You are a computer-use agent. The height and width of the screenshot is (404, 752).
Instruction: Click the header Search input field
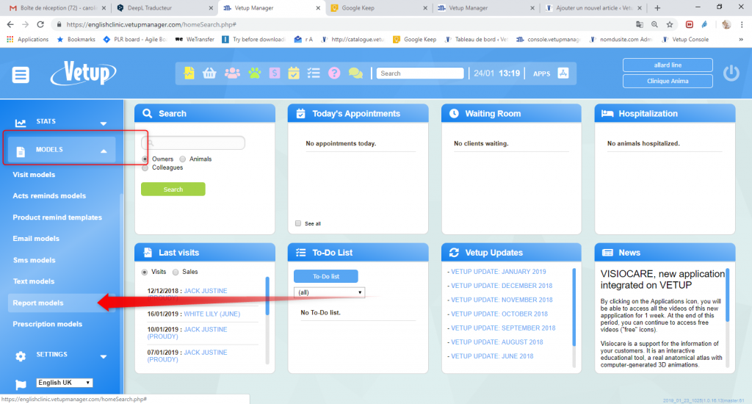[x=420, y=73]
